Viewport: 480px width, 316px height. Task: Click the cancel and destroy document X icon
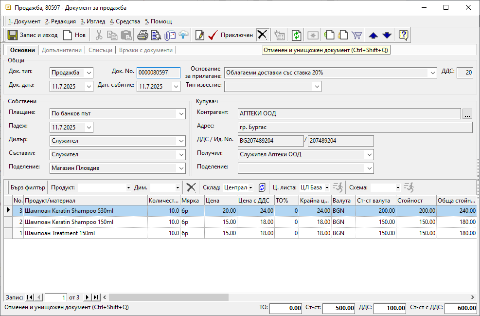(x=262, y=35)
